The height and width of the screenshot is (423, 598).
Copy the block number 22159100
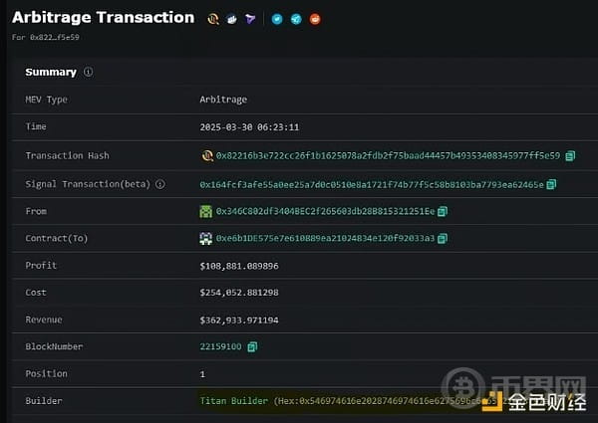[x=252, y=346]
